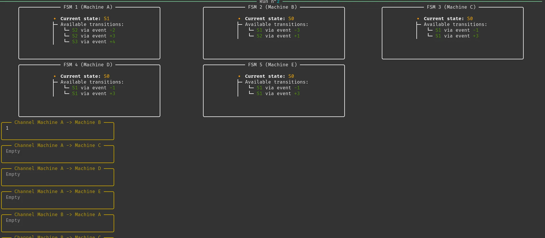Click the orange diamond bullet in Machine B
Screen dimensions: 545x238
pyautogui.click(x=239, y=19)
